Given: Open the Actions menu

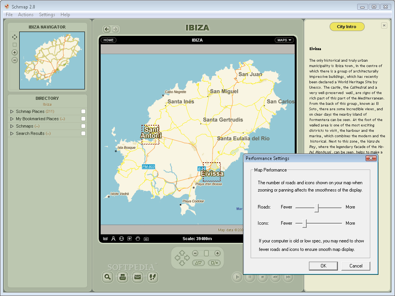Looking at the screenshot, I should [26, 15].
